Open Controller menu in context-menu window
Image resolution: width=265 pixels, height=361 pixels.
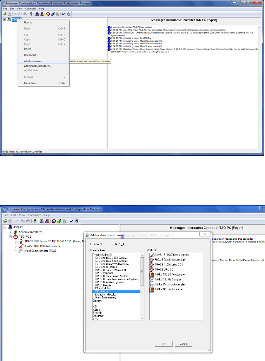pos(31,8)
